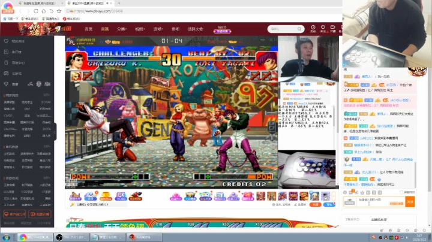This screenshot has width=432, height=242.
Task: Click the pink heart gift icon
Action: [247, 196]
